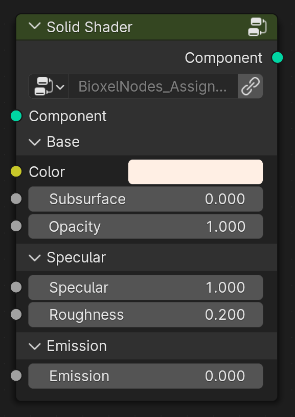This screenshot has height=417, width=295.
Task: Collapse the Emission panel
Action: click(35, 346)
